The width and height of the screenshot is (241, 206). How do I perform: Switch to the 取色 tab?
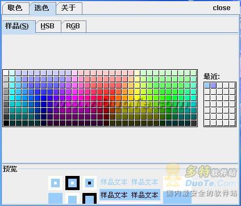(x=15, y=9)
